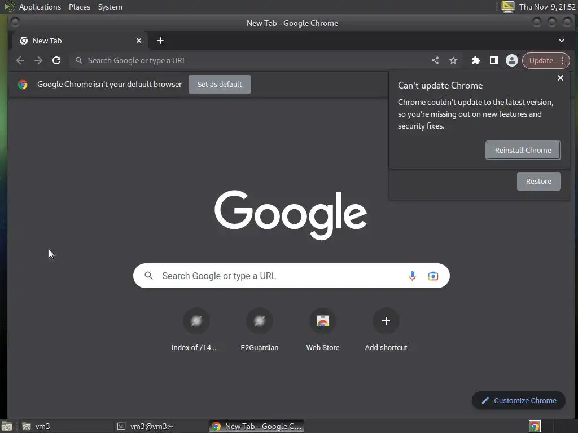Screen dimensions: 578x433
Task: Click magnifier icon in Google search box
Action: coord(148,275)
